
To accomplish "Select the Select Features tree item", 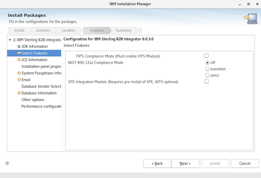I will [34, 53].
